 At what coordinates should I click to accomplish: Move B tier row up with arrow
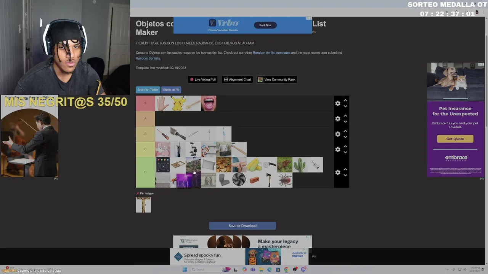point(345,131)
